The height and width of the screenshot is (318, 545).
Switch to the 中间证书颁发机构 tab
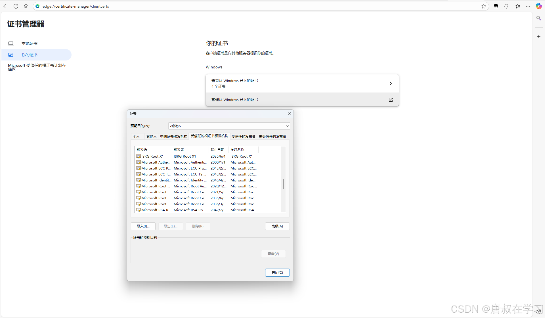(x=173, y=137)
